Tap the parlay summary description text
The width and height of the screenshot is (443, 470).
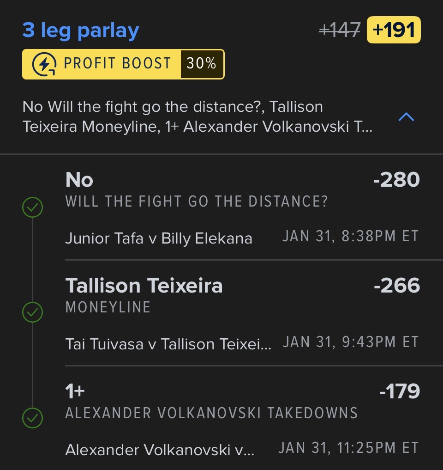tap(198, 117)
